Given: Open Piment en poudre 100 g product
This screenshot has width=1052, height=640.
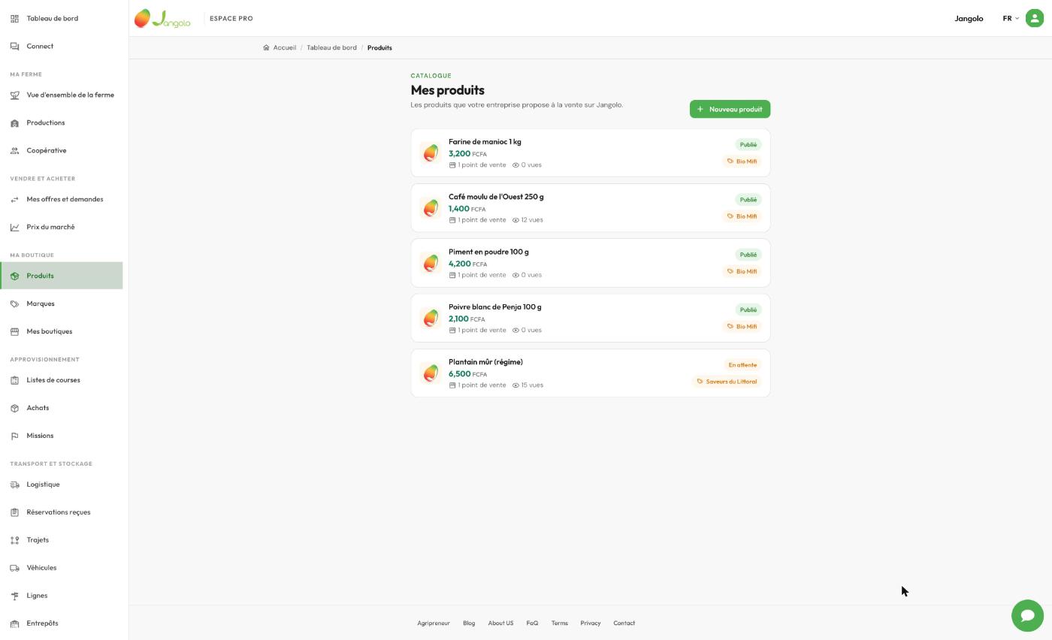Looking at the screenshot, I should [x=591, y=263].
